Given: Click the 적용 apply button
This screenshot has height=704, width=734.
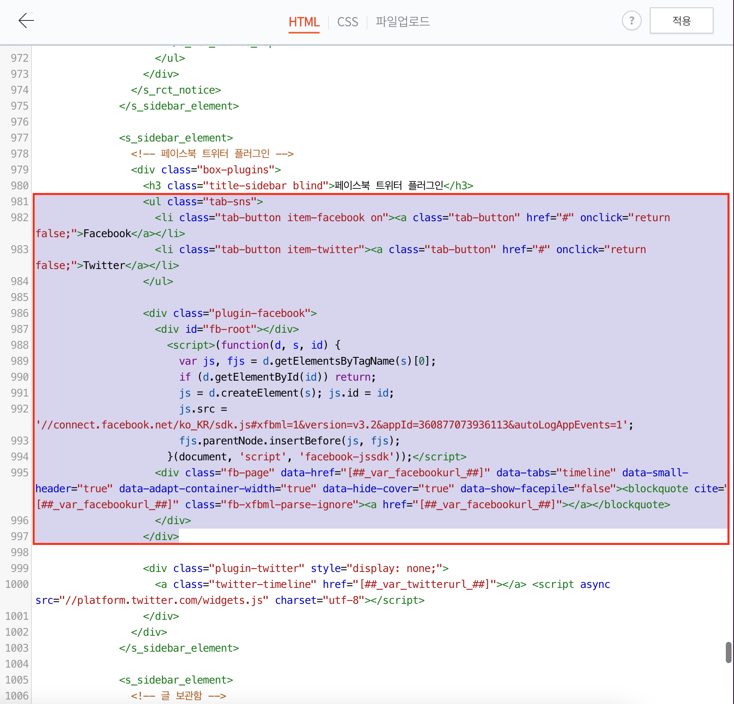Looking at the screenshot, I should click(x=681, y=20).
